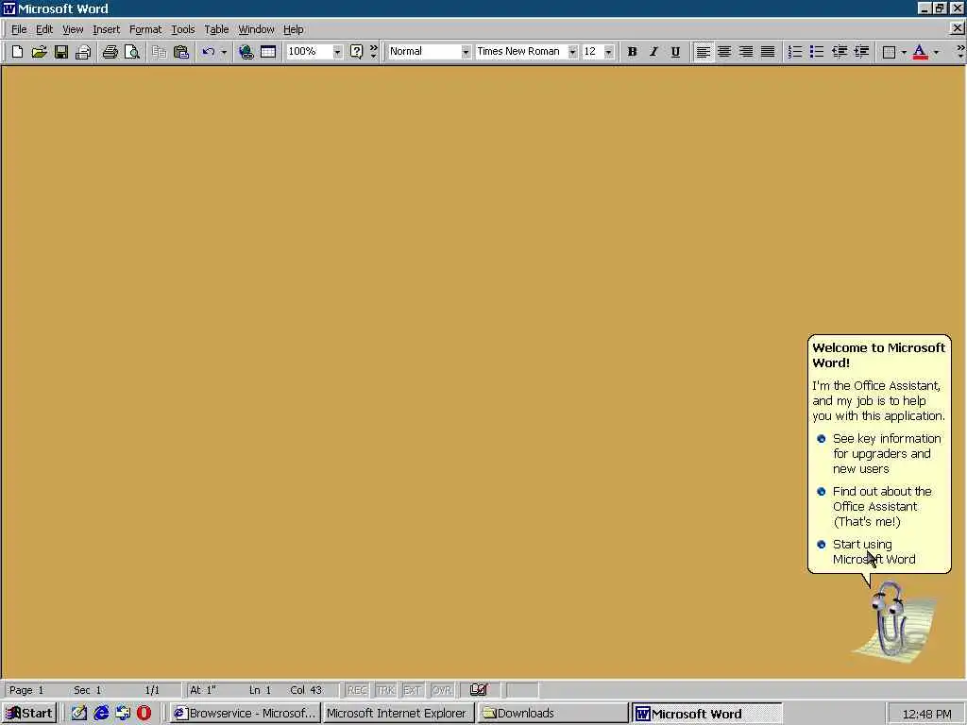Align text to the right
This screenshot has width=967, height=725.
(746, 52)
